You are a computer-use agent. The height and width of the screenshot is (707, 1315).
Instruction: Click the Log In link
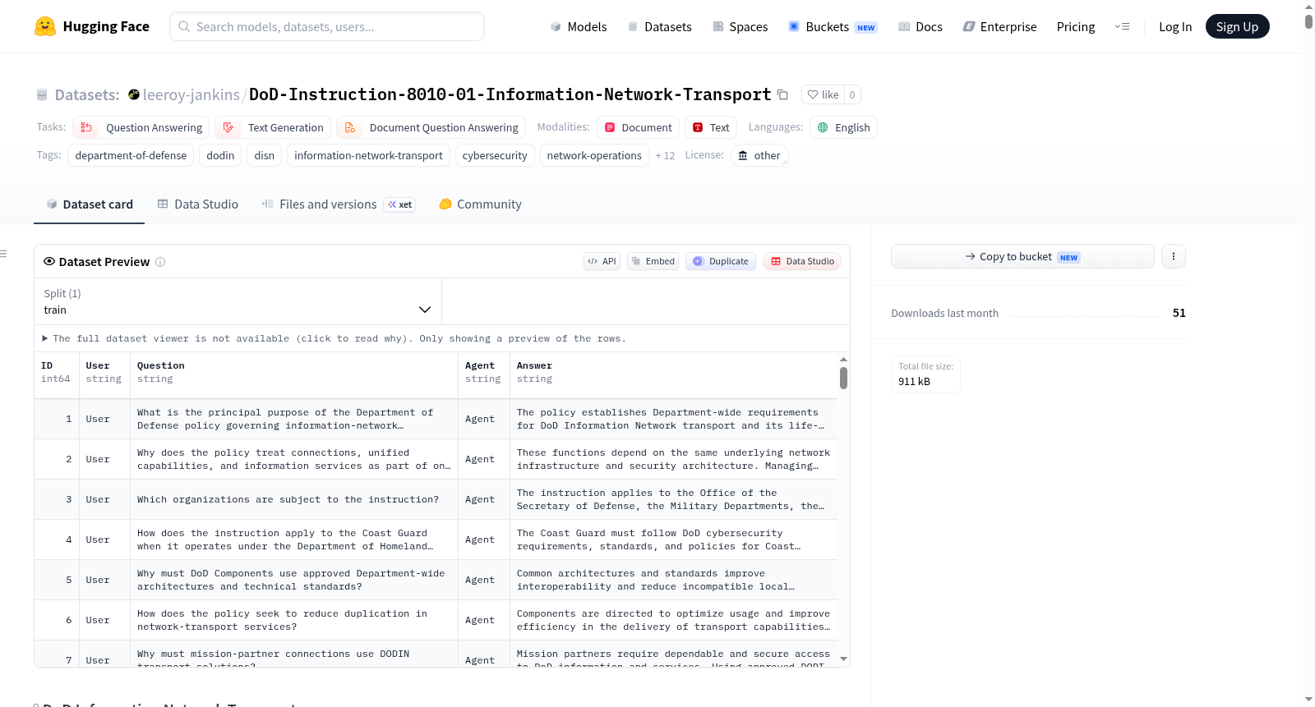1175,26
